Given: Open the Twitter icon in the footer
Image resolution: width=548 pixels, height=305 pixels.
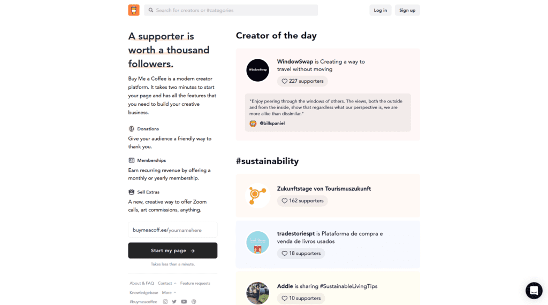Looking at the screenshot, I should [174, 301].
